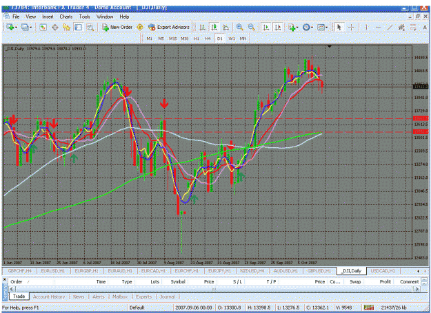Switch to the EURUSD,H1 chart tab
431x313 pixels.
pos(52,271)
